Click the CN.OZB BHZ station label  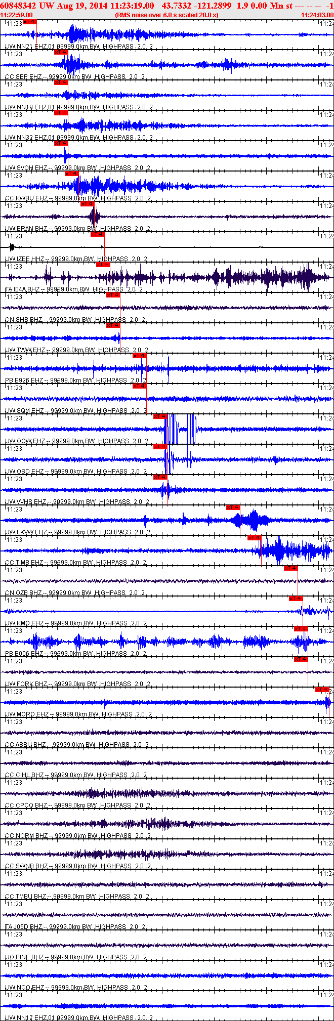(26, 593)
